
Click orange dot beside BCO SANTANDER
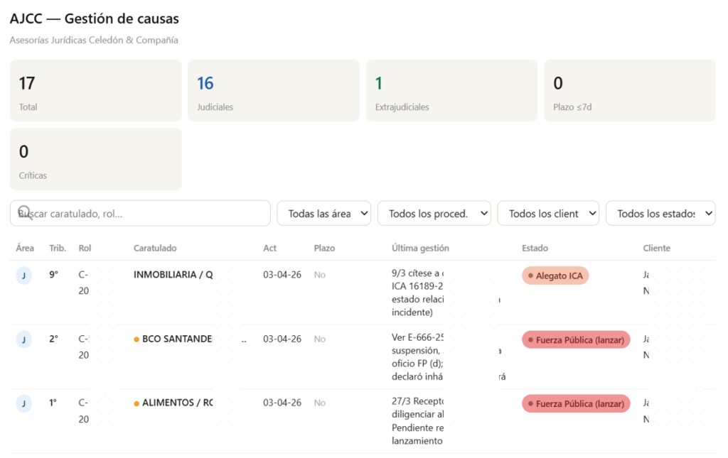pos(136,339)
